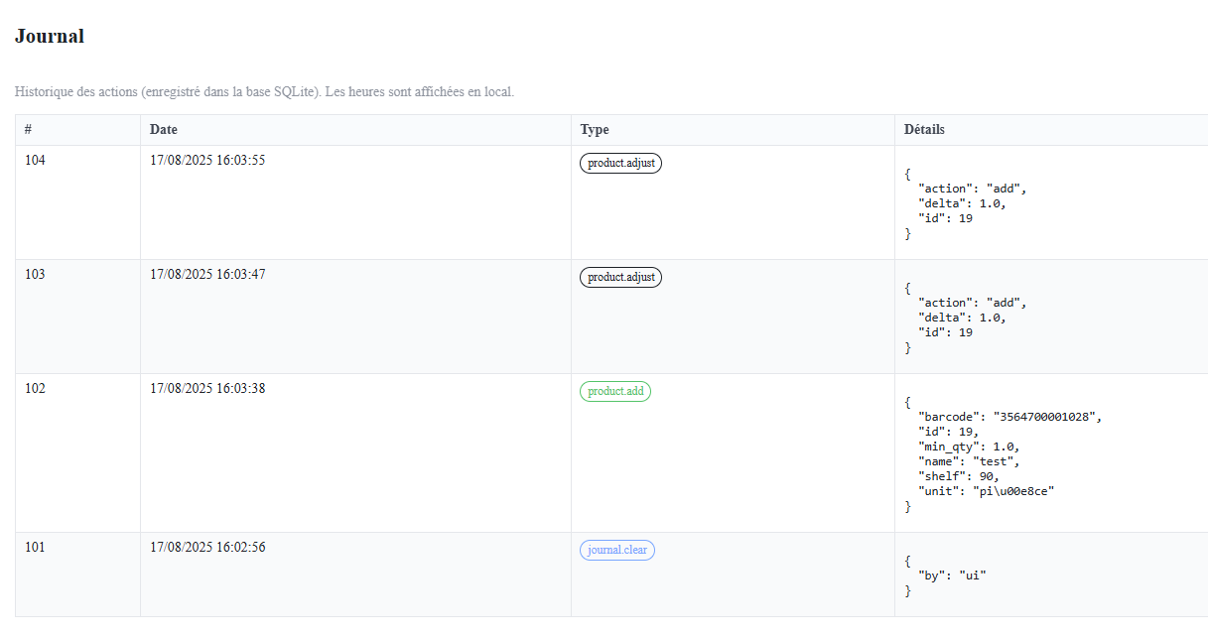Click date 17/08/2025 16:03:47

[207, 275]
